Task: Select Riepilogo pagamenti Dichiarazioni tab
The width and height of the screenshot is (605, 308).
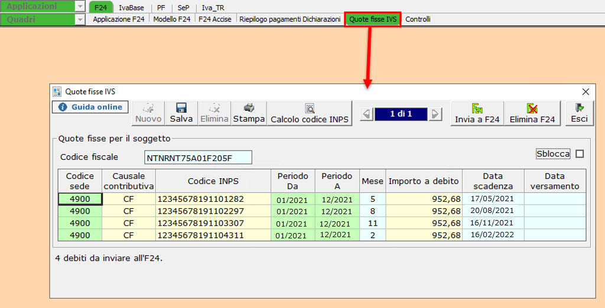Action: pyautogui.click(x=290, y=19)
